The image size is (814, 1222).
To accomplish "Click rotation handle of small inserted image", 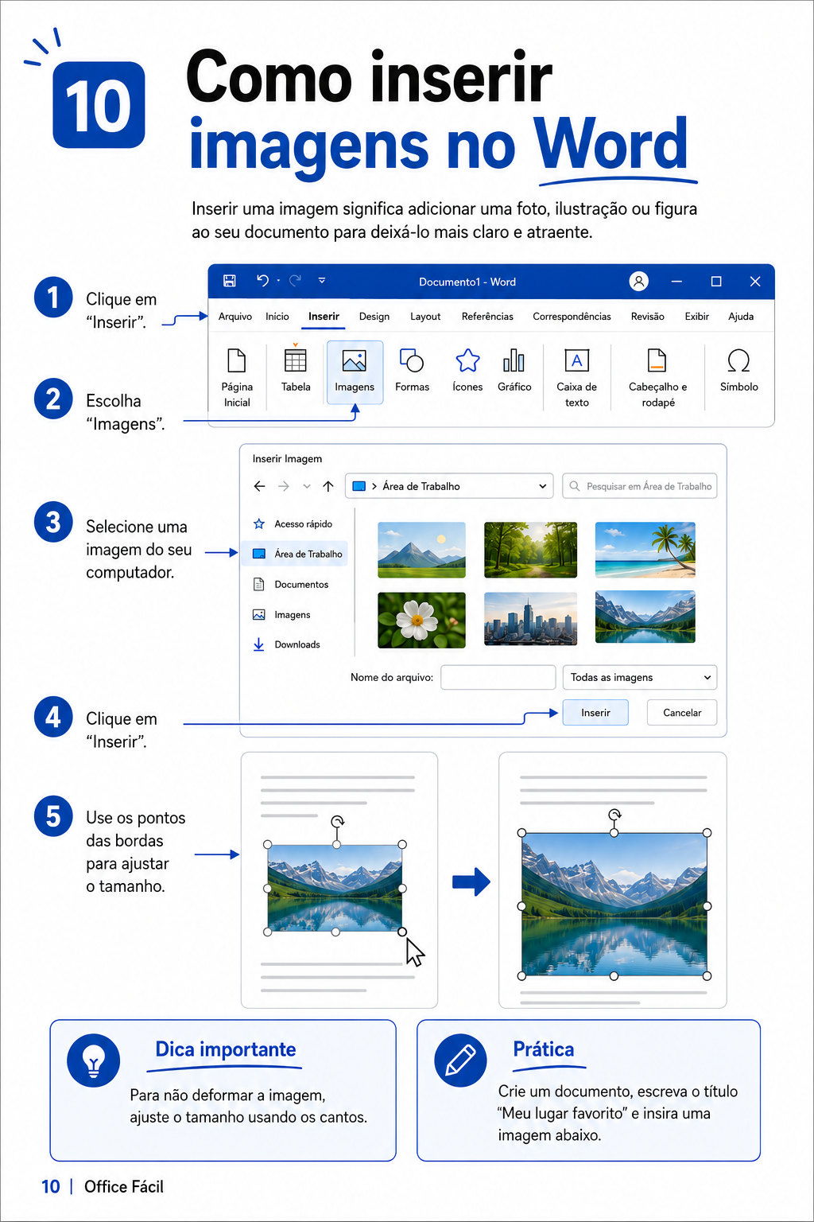I will [337, 821].
